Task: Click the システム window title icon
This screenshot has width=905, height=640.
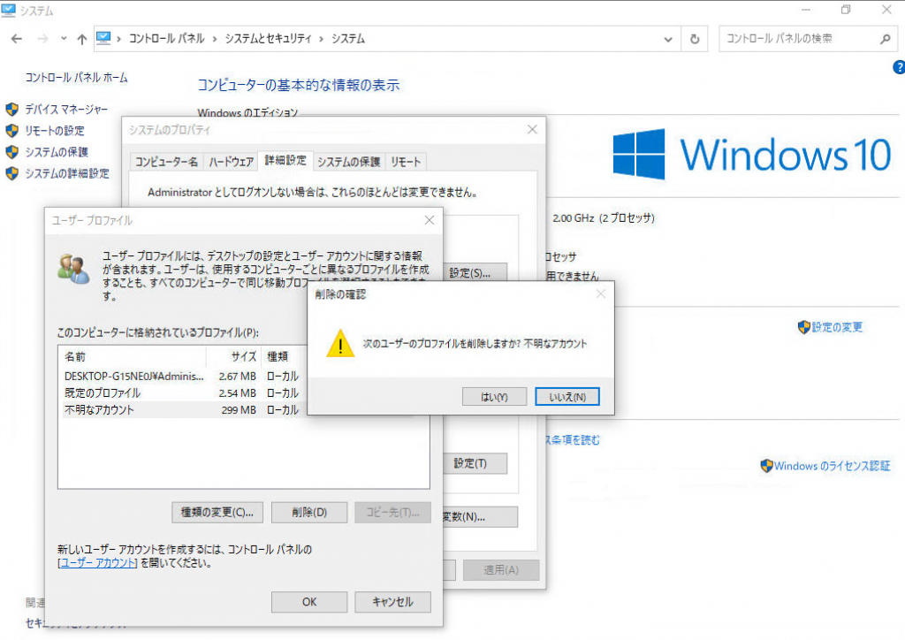Action: point(8,11)
